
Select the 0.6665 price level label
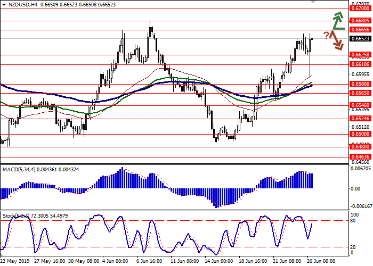361,30
